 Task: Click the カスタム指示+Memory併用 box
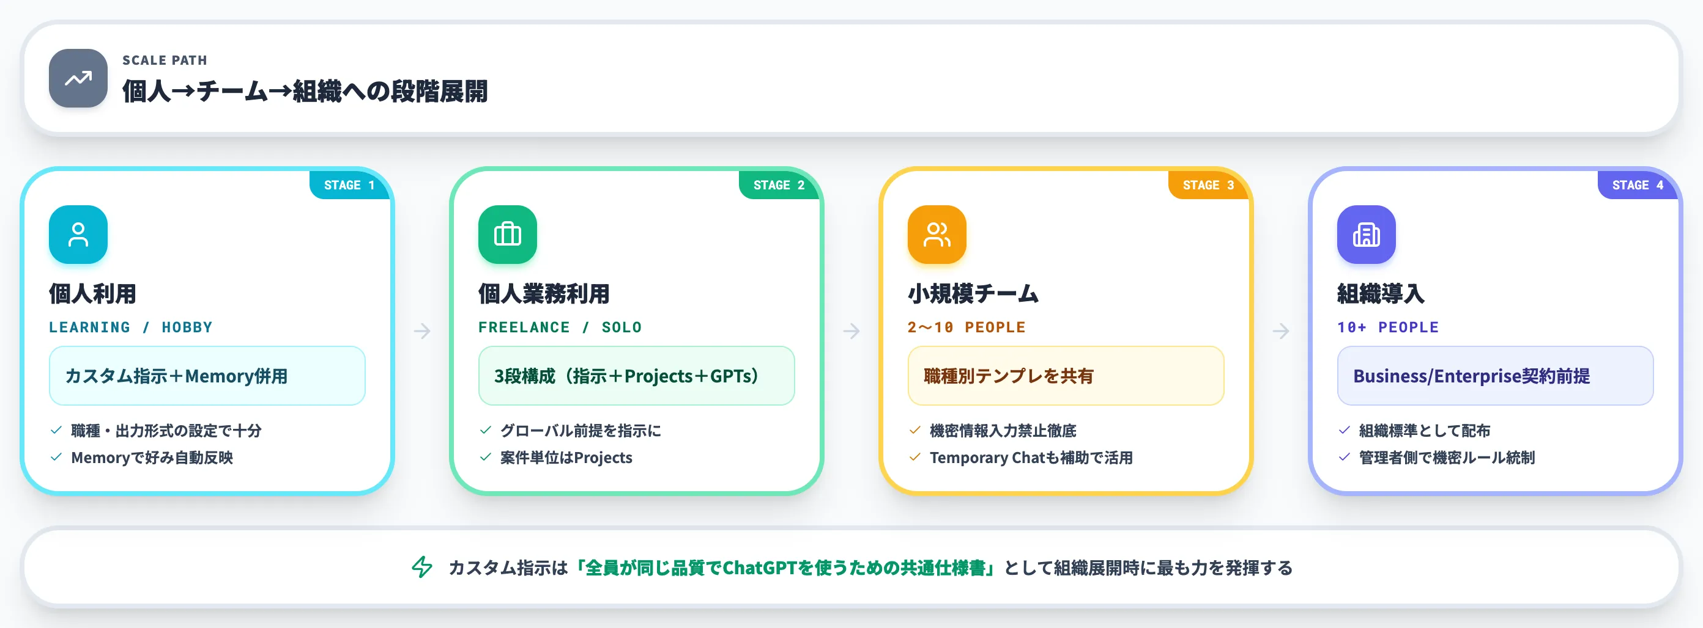[x=207, y=376]
